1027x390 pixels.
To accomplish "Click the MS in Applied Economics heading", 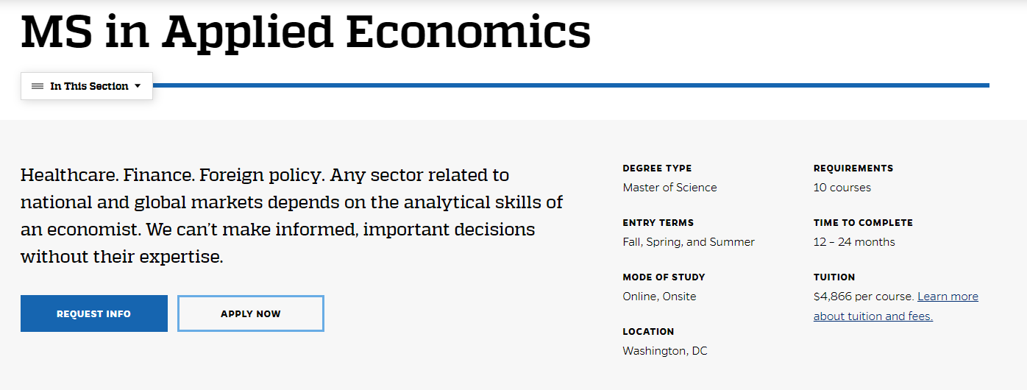I will [306, 32].
